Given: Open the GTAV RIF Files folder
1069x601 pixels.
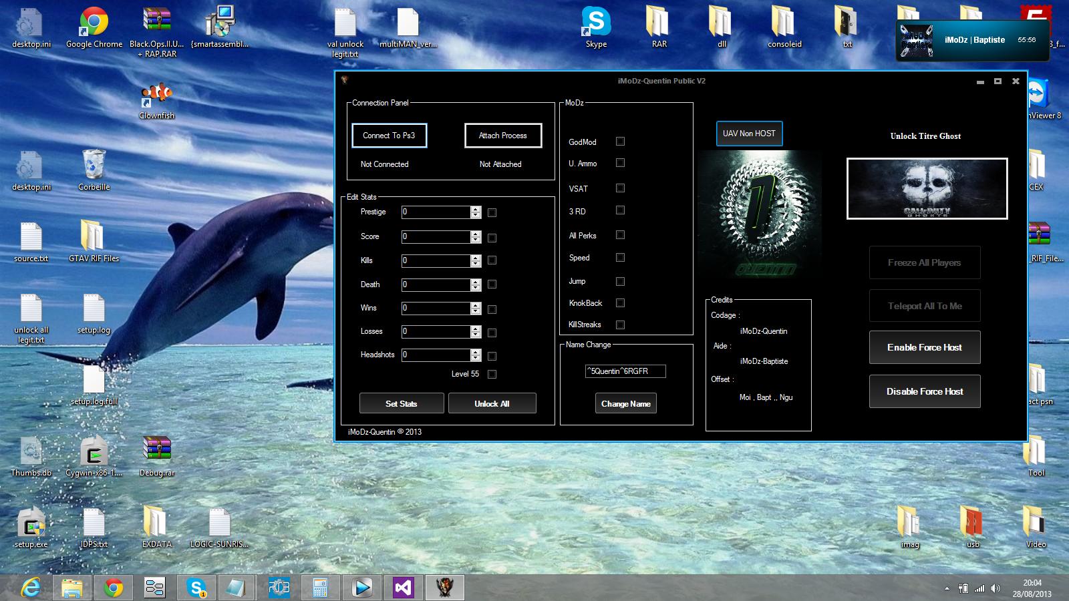Looking at the screenshot, I should click(94, 242).
